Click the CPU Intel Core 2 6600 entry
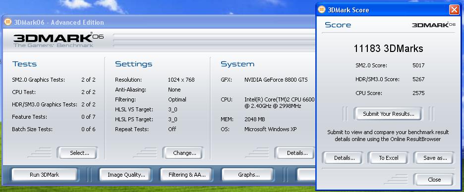 tap(280, 102)
